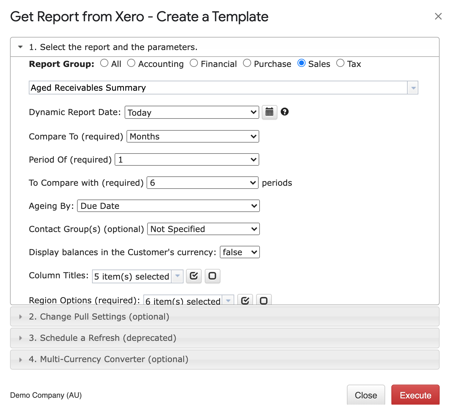The height and width of the screenshot is (414, 449).
Task: Click the red Execute button
Action: coord(415,395)
